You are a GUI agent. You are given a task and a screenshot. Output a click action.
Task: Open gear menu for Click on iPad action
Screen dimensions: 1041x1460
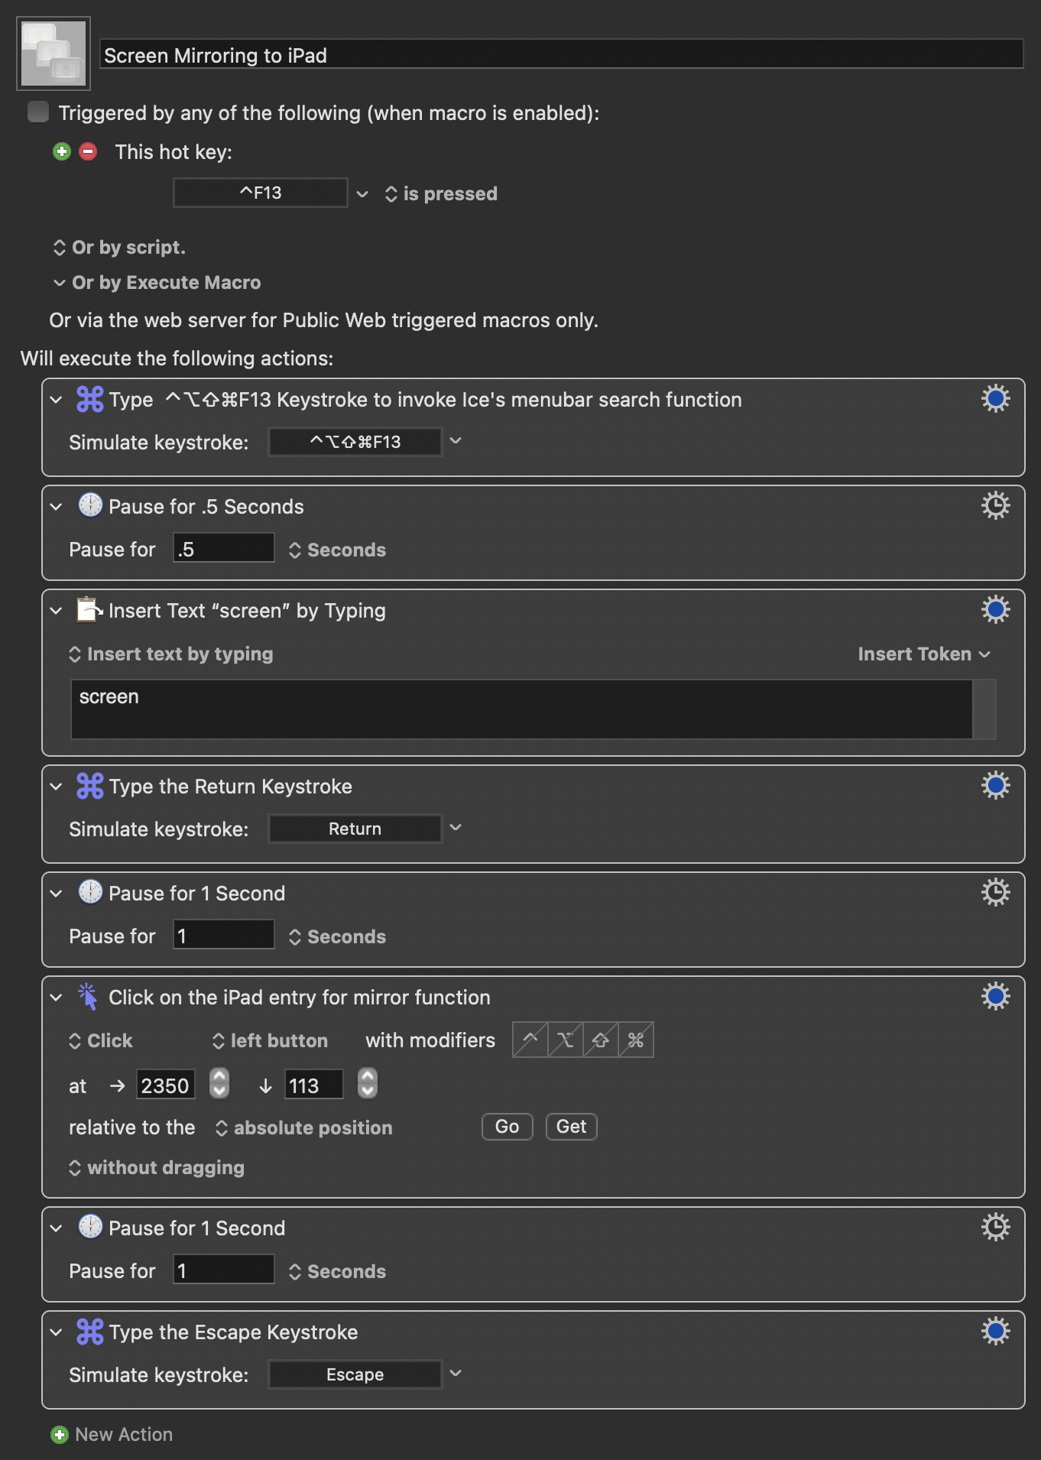click(x=995, y=997)
